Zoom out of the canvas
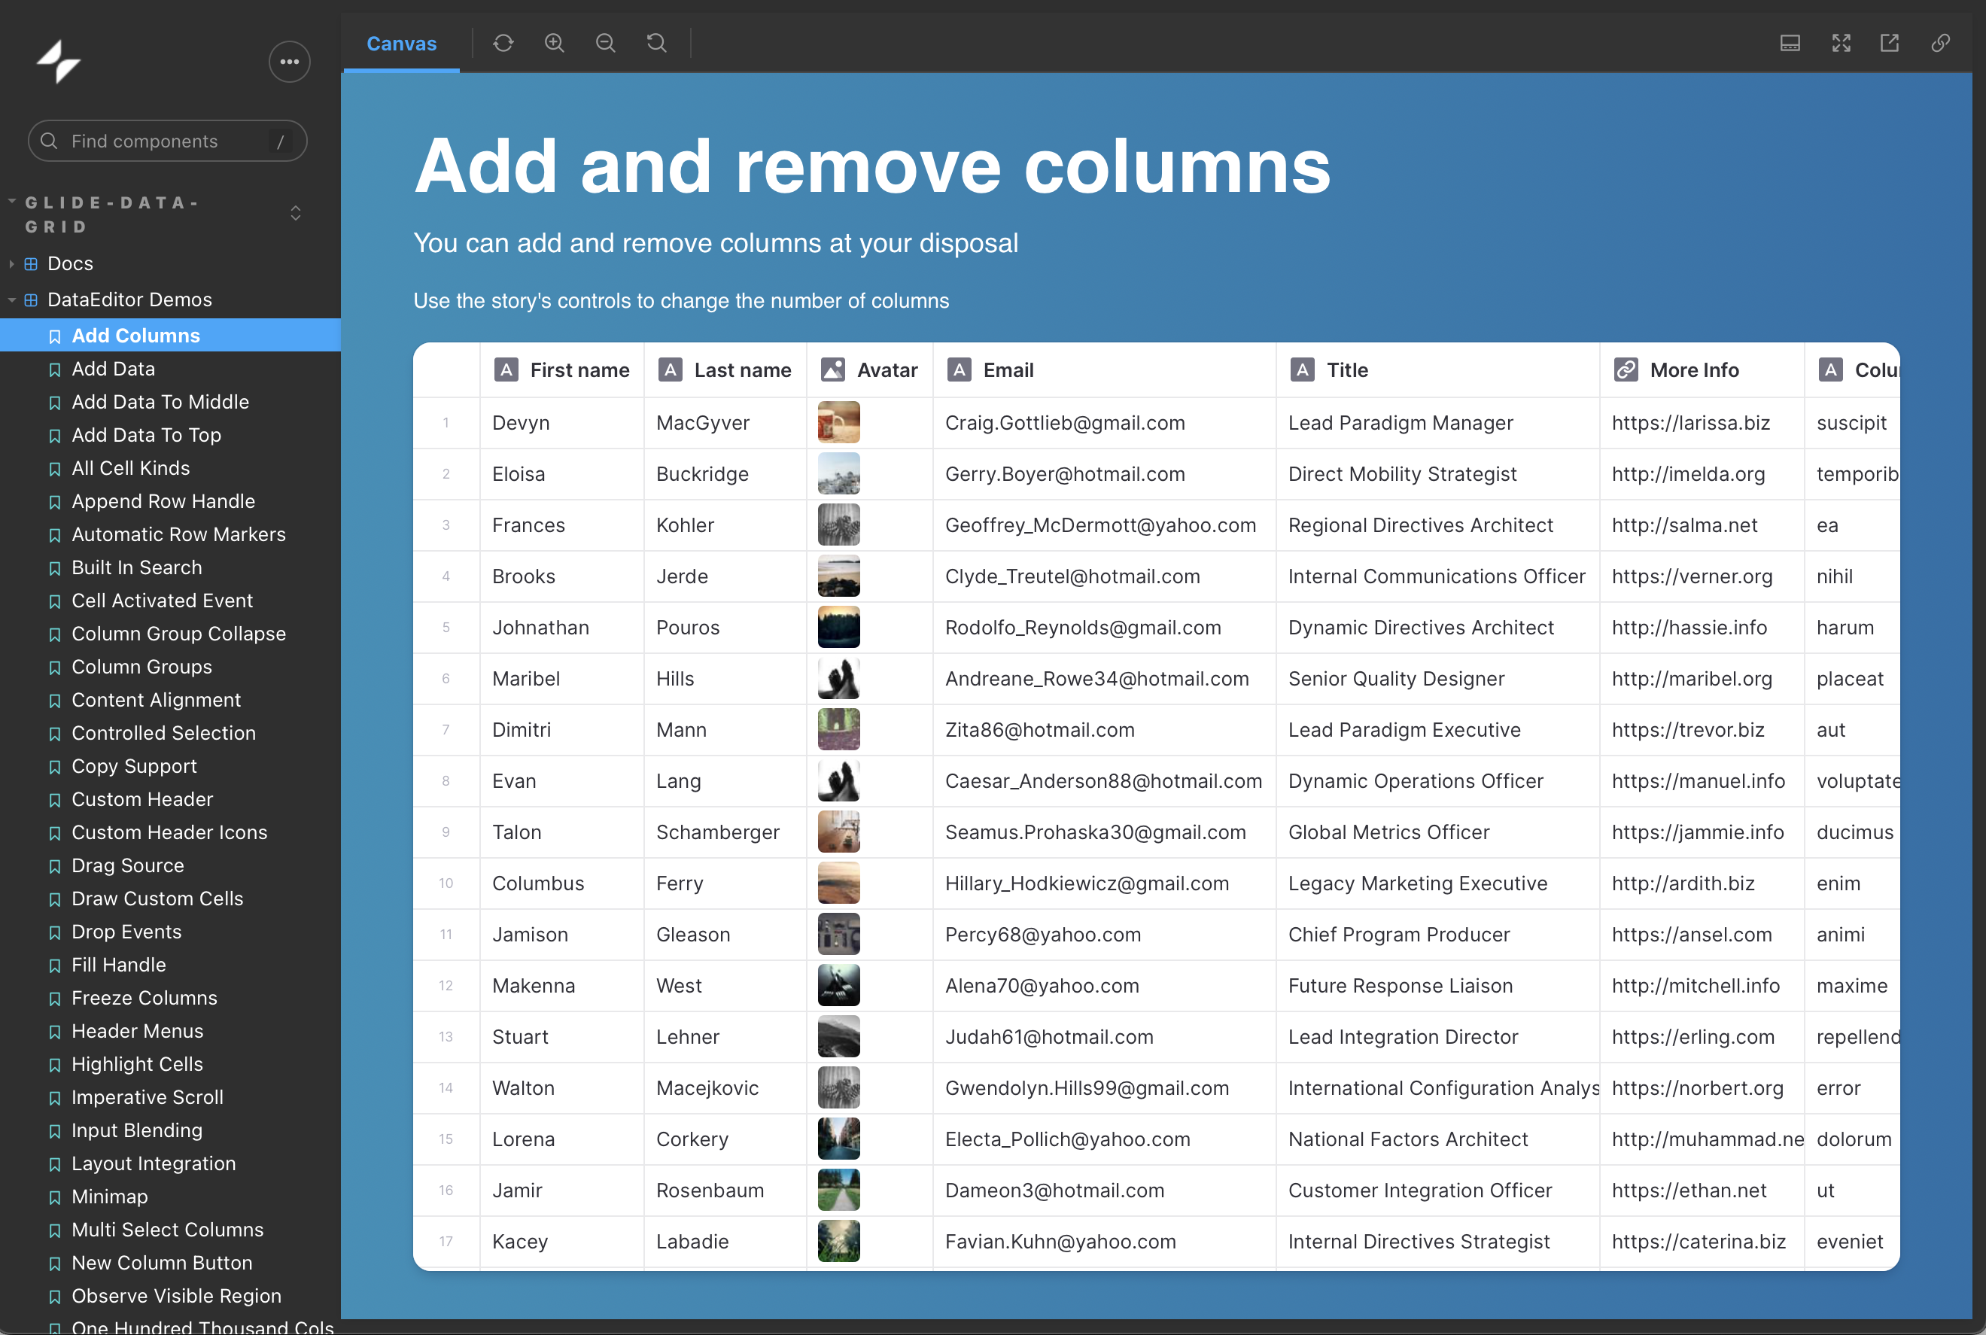The width and height of the screenshot is (1986, 1335). pyautogui.click(x=605, y=43)
